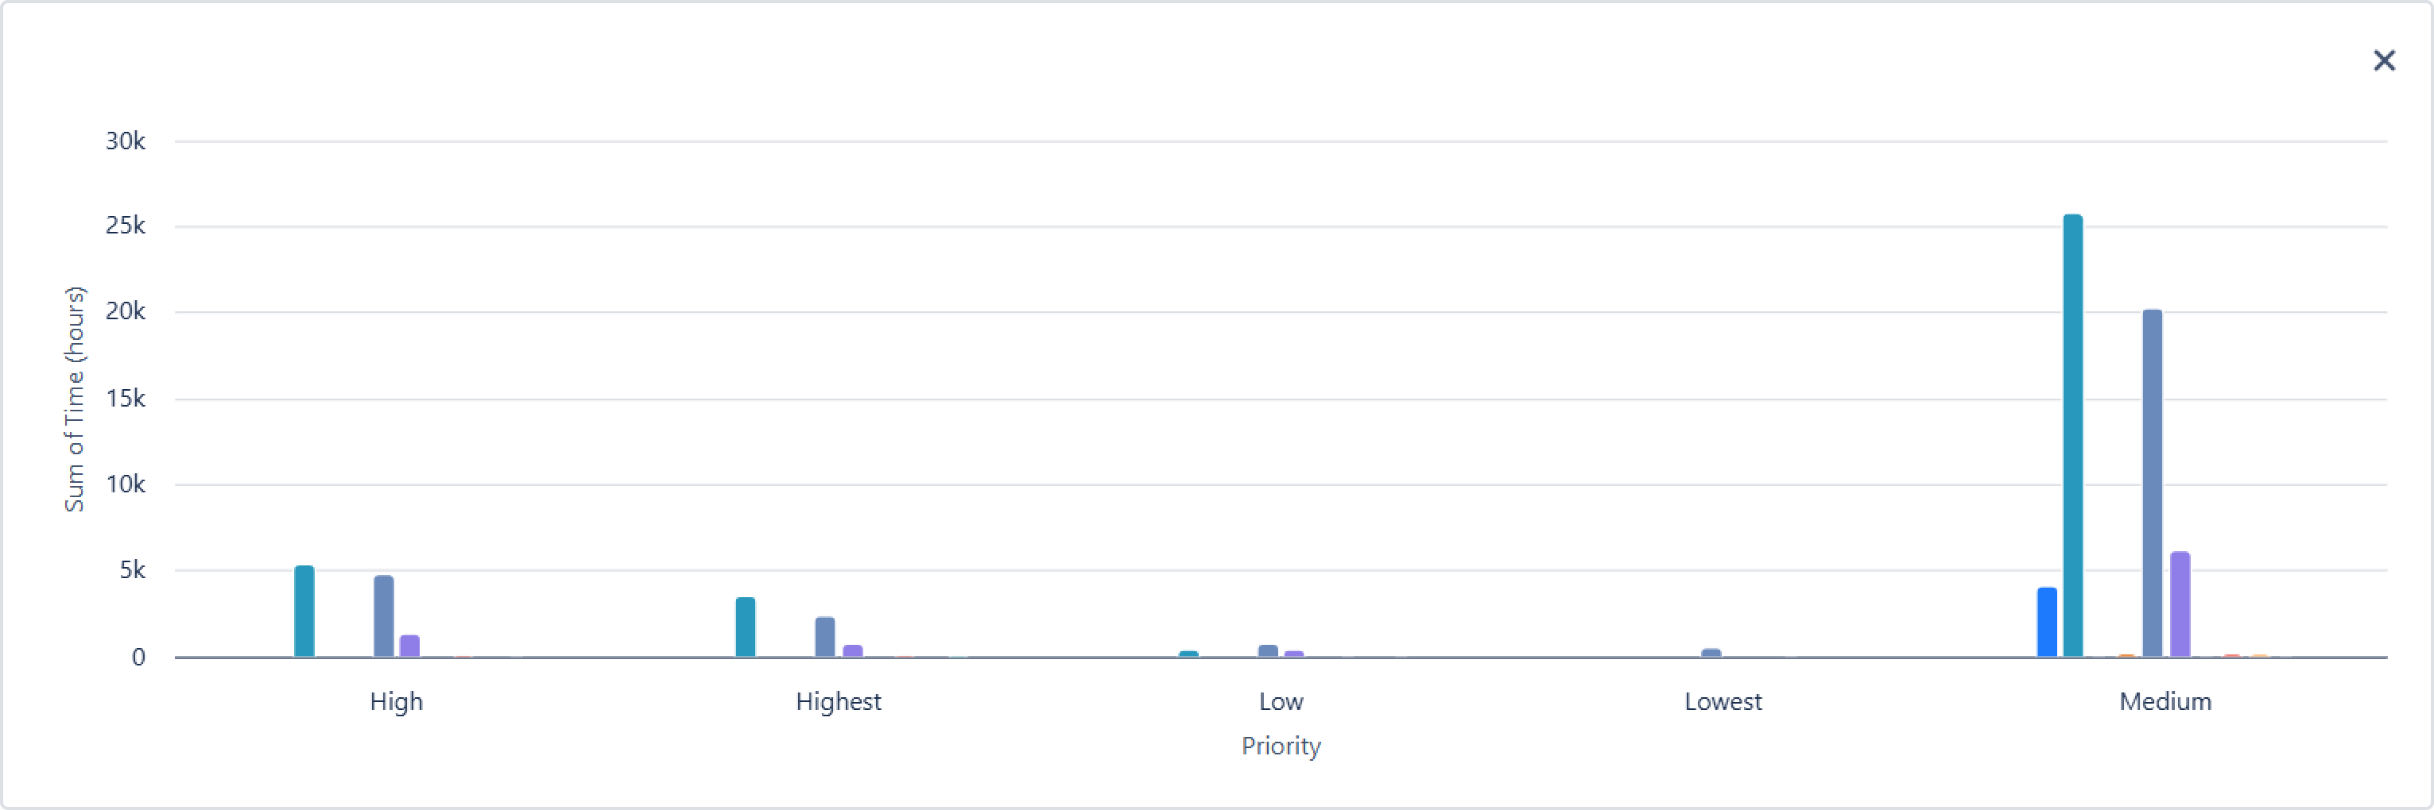Close the chart dialog
The height and width of the screenshot is (810, 2434).
[x=2384, y=61]
